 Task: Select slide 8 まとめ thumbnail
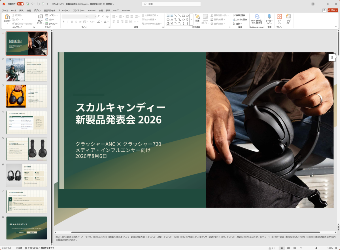pos(26,228)
